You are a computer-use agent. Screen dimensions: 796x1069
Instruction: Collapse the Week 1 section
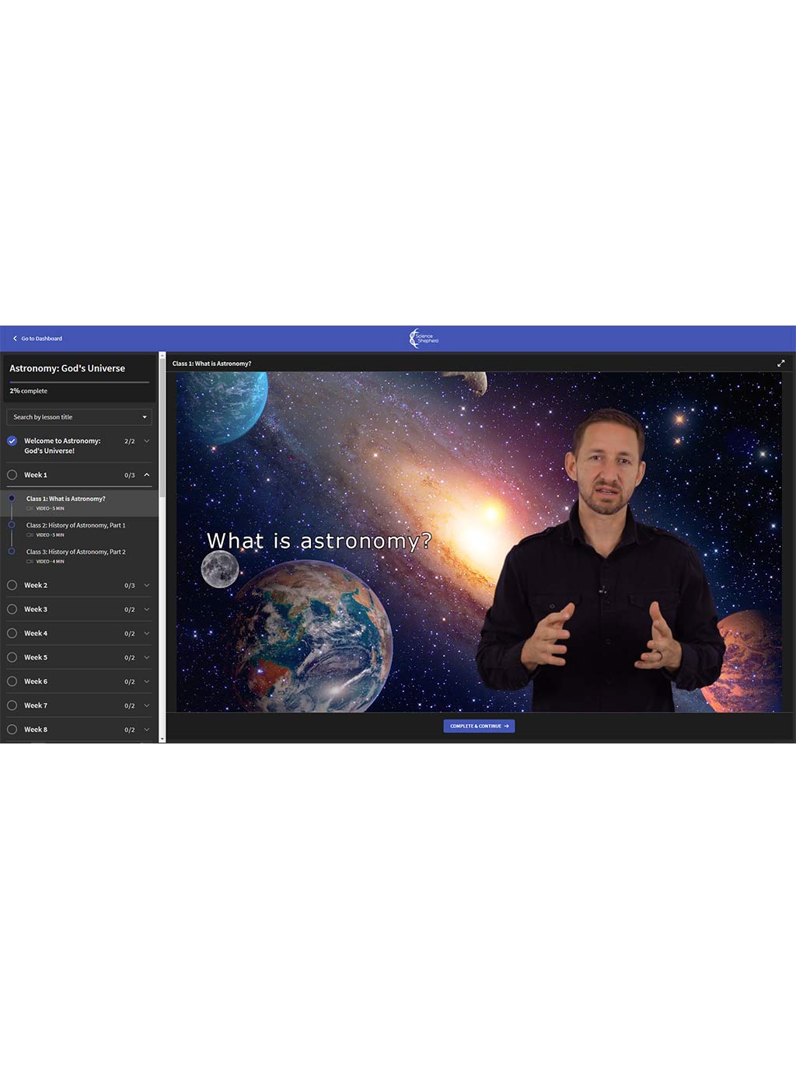pyautogui.click(x=146, y=474)
